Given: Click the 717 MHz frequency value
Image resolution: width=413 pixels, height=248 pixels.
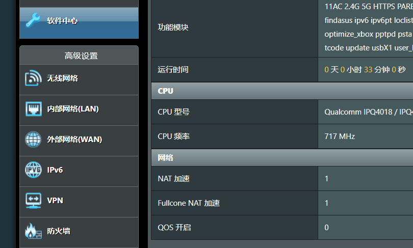Looking at the screenshot, I should coord(340,136).
